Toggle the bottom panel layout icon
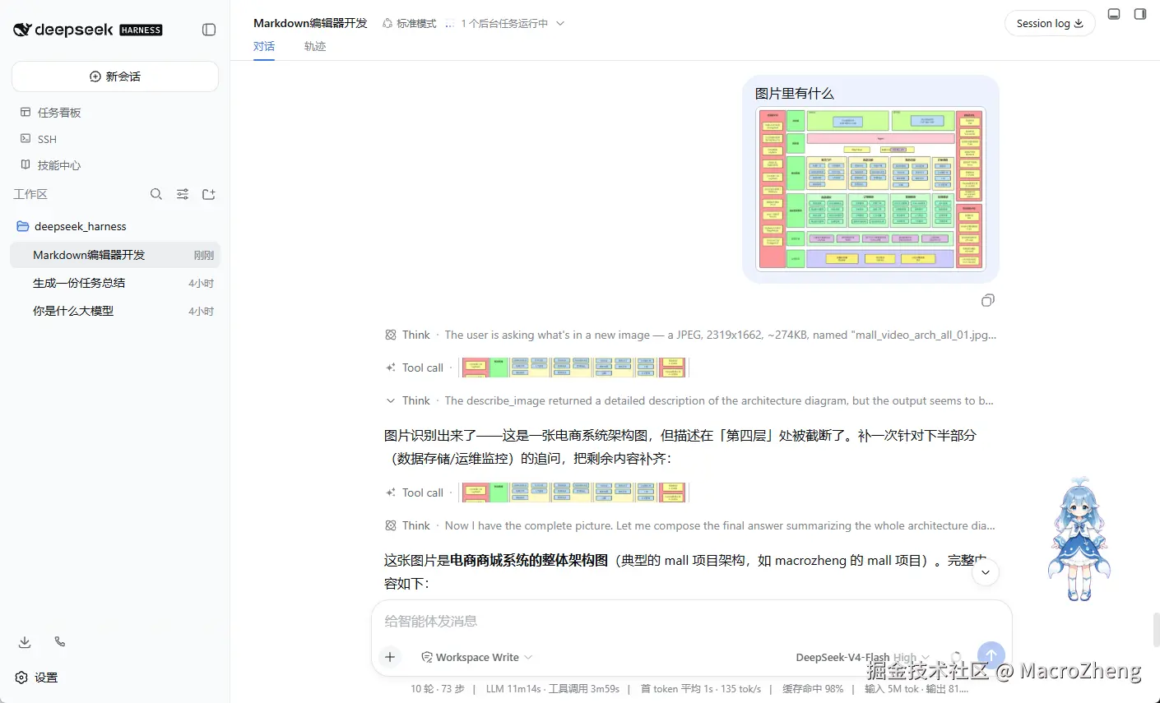1160x703 pixels. (1114, 14)
